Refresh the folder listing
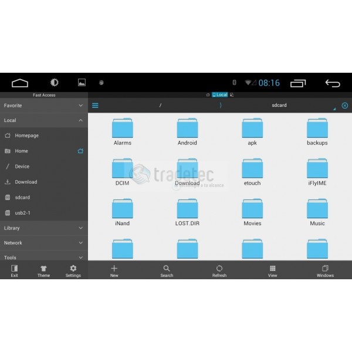The width and height of the screenshot is (352, 352). [219, 269]
